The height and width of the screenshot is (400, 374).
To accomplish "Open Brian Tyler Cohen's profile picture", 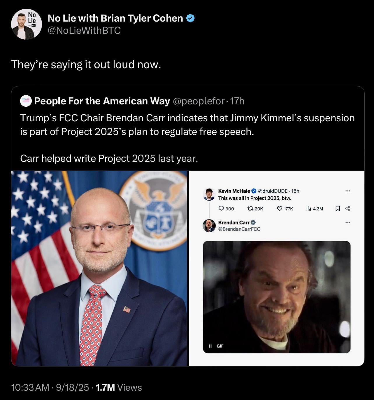I will click(x=26, y=24).
